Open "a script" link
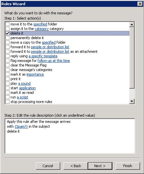 (22, 97)
